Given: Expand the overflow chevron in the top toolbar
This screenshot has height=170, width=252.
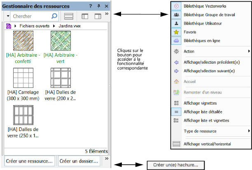Looking at the screenshot, I should (x=107, y=14).
